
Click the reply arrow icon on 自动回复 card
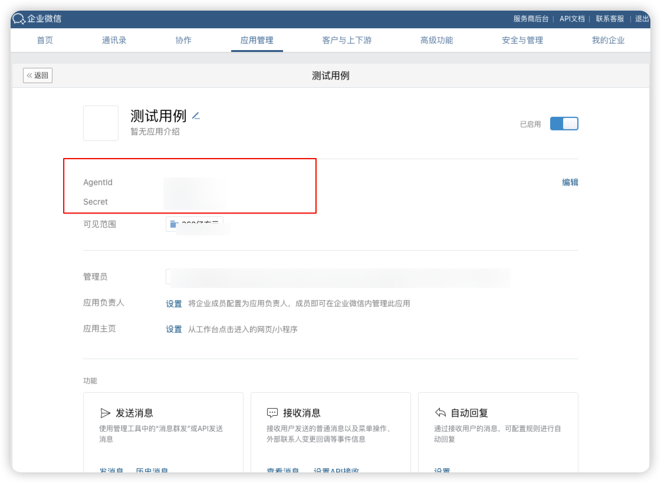[x=440, y=412]
